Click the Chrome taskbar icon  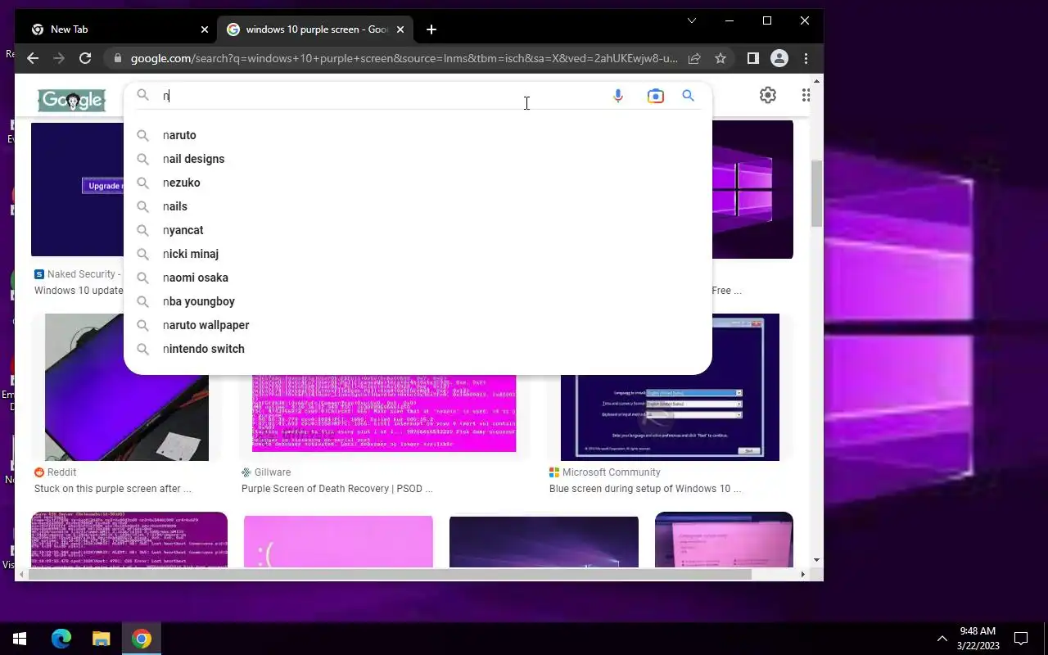(x=142, y=639)
